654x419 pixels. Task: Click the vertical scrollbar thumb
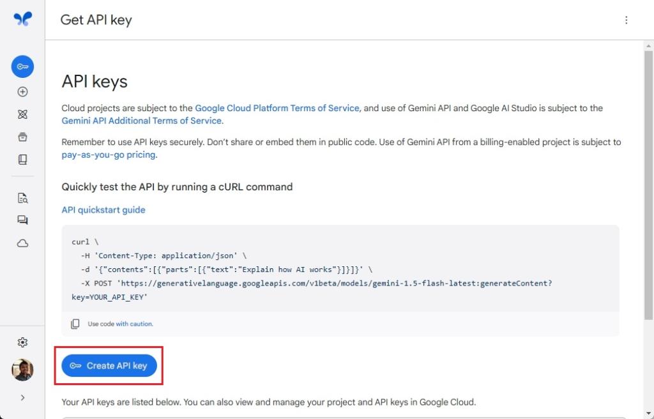pos(648,186)
